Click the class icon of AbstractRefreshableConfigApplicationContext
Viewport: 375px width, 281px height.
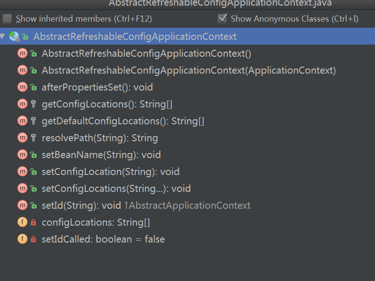click(14, 37)
